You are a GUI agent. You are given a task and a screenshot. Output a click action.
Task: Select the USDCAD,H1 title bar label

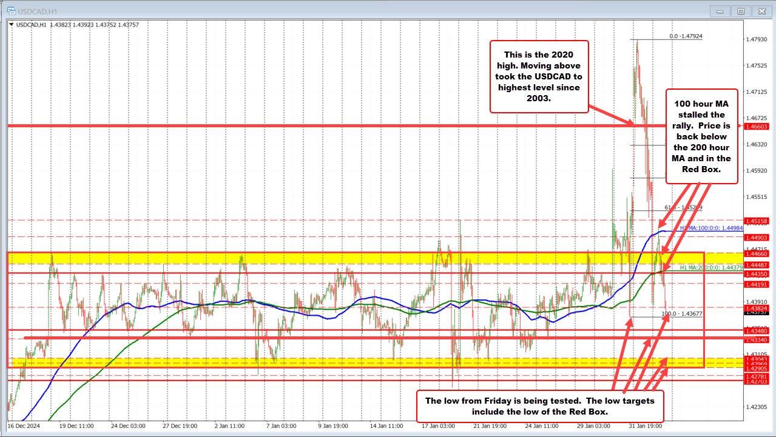click(36, 10)
